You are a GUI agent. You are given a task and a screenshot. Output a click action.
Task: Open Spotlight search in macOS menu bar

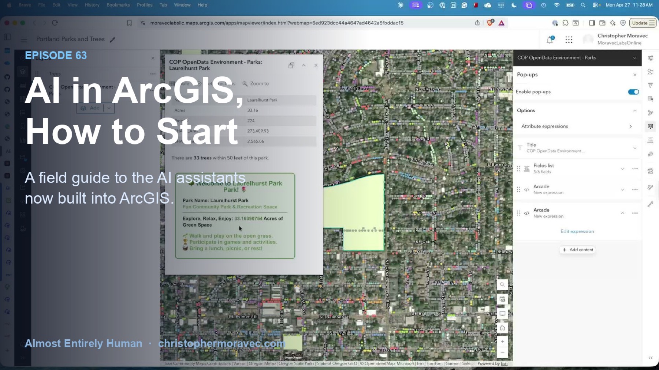point(583,5)
